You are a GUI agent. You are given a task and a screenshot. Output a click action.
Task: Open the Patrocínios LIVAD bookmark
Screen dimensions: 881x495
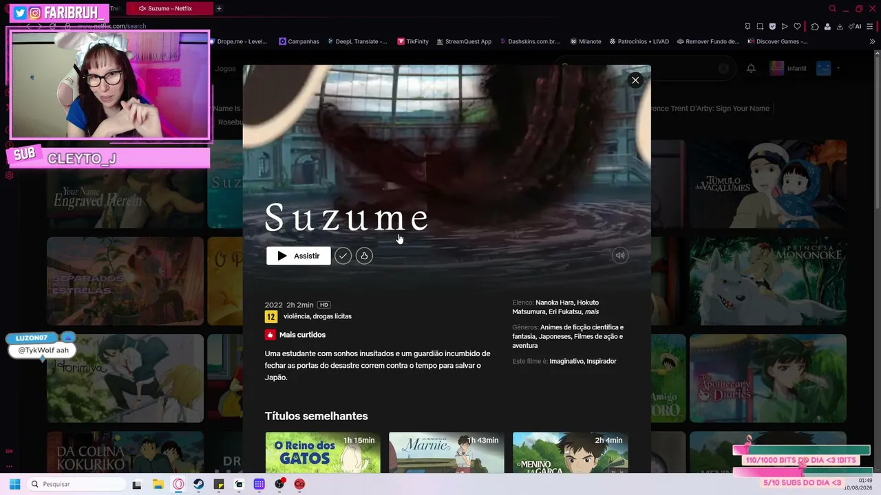click(x=639, y=41)
